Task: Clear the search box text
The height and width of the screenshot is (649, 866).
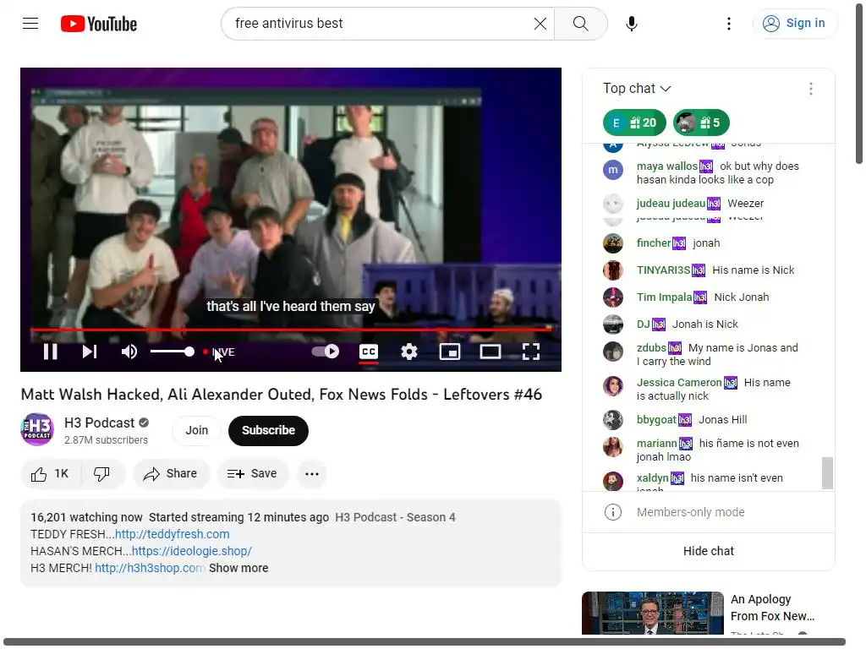Action: pos(540,23)
